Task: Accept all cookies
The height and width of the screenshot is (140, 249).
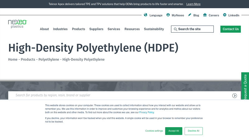Action: tap(174, 131)
